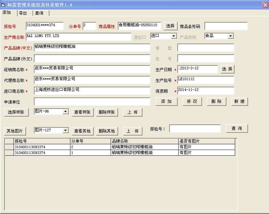The image size is (269, 214).
Task: Click the 是否有图片 column header
Action: click(207, 141)
